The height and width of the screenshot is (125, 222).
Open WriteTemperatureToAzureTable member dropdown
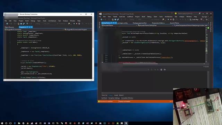tap(208, 25)
